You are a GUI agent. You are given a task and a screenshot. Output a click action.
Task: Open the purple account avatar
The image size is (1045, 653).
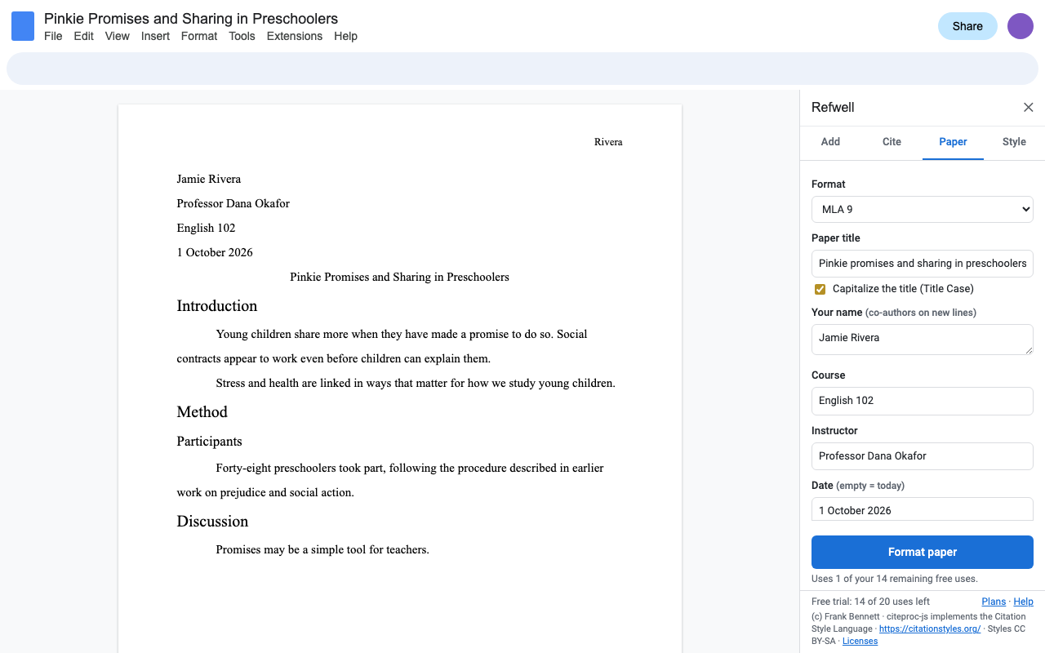[1021, 26]
